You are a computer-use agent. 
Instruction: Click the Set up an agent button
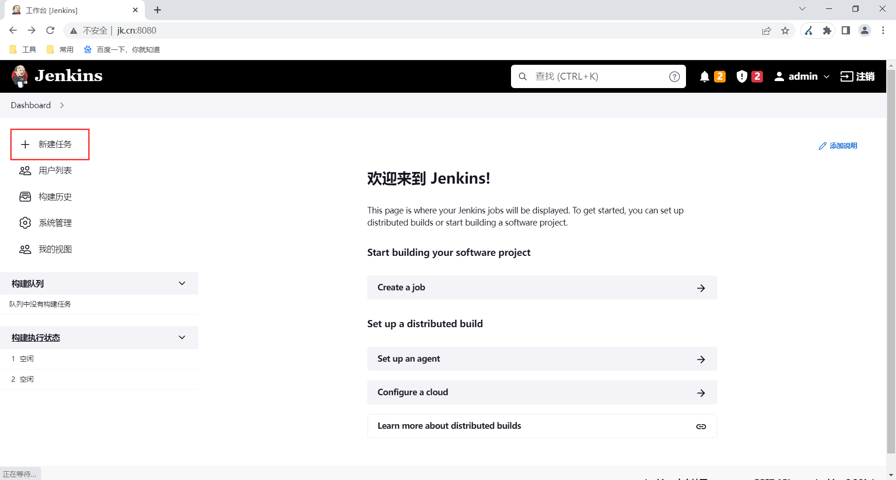[542, 359]
